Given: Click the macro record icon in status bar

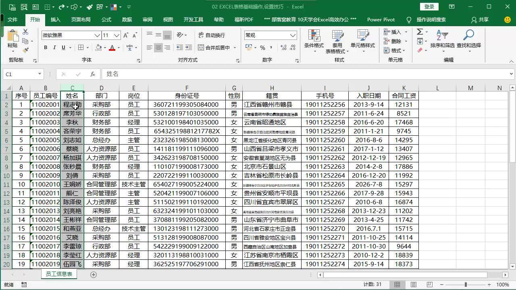Looking at the screenshot, I should [x=24, y=284].
